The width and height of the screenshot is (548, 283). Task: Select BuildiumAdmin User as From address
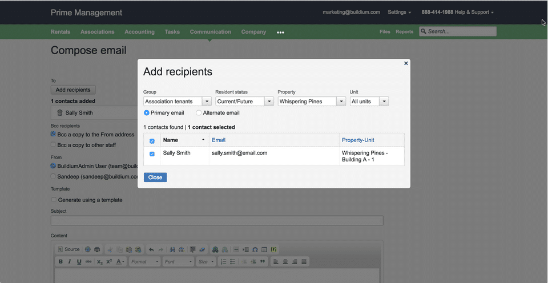tap(53, 166)
